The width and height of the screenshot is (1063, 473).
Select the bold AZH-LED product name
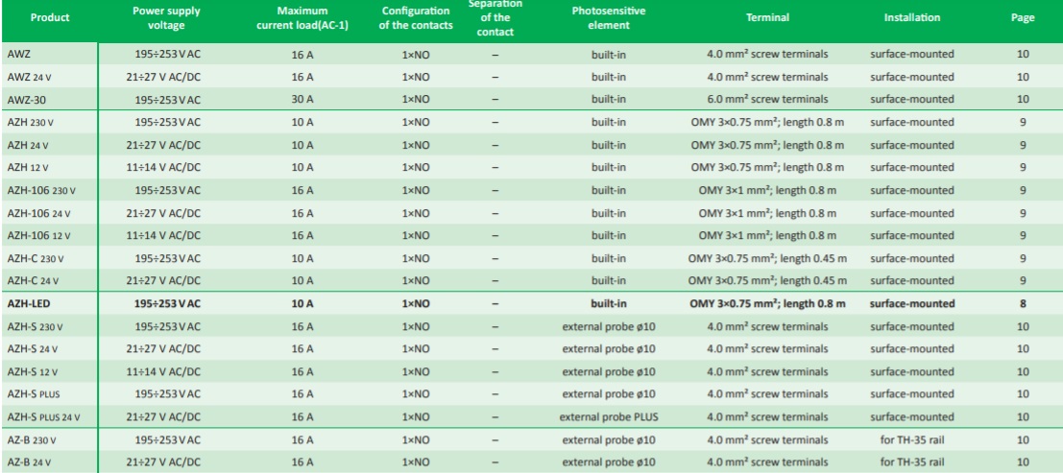point(27,303)
